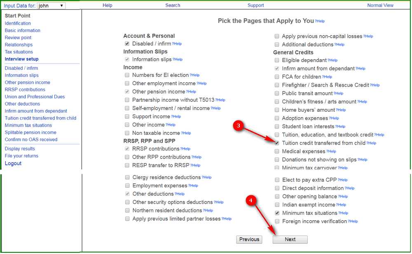Open Other pension income sidebar page
The image size is (412, 254).
pos(27,82)
